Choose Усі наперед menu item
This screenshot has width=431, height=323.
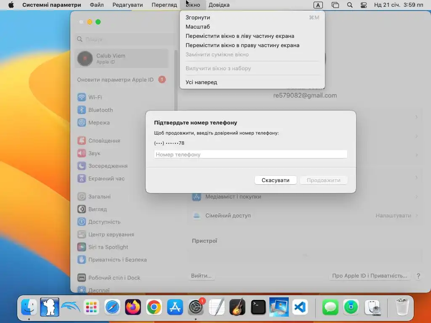click(x=253, y=82)
